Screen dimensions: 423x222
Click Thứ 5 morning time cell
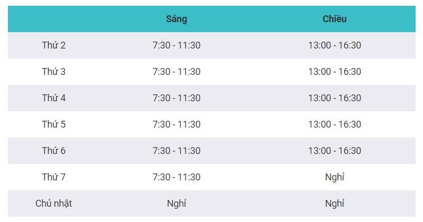pyautogui.click(x=176, y=124)
